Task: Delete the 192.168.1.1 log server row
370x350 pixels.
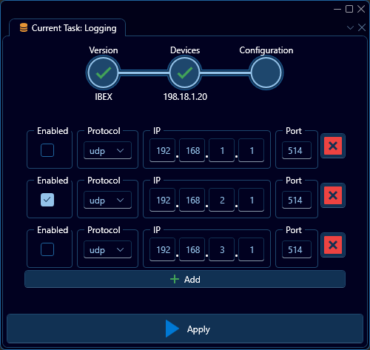Action: click(333, 146)
